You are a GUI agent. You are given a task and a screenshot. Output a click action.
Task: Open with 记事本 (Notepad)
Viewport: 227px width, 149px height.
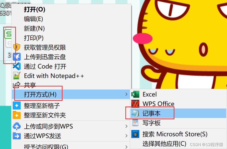tap(178, 113)
